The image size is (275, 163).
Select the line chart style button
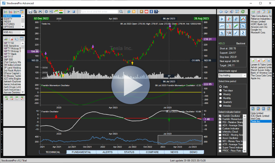[x=222, y=26]
